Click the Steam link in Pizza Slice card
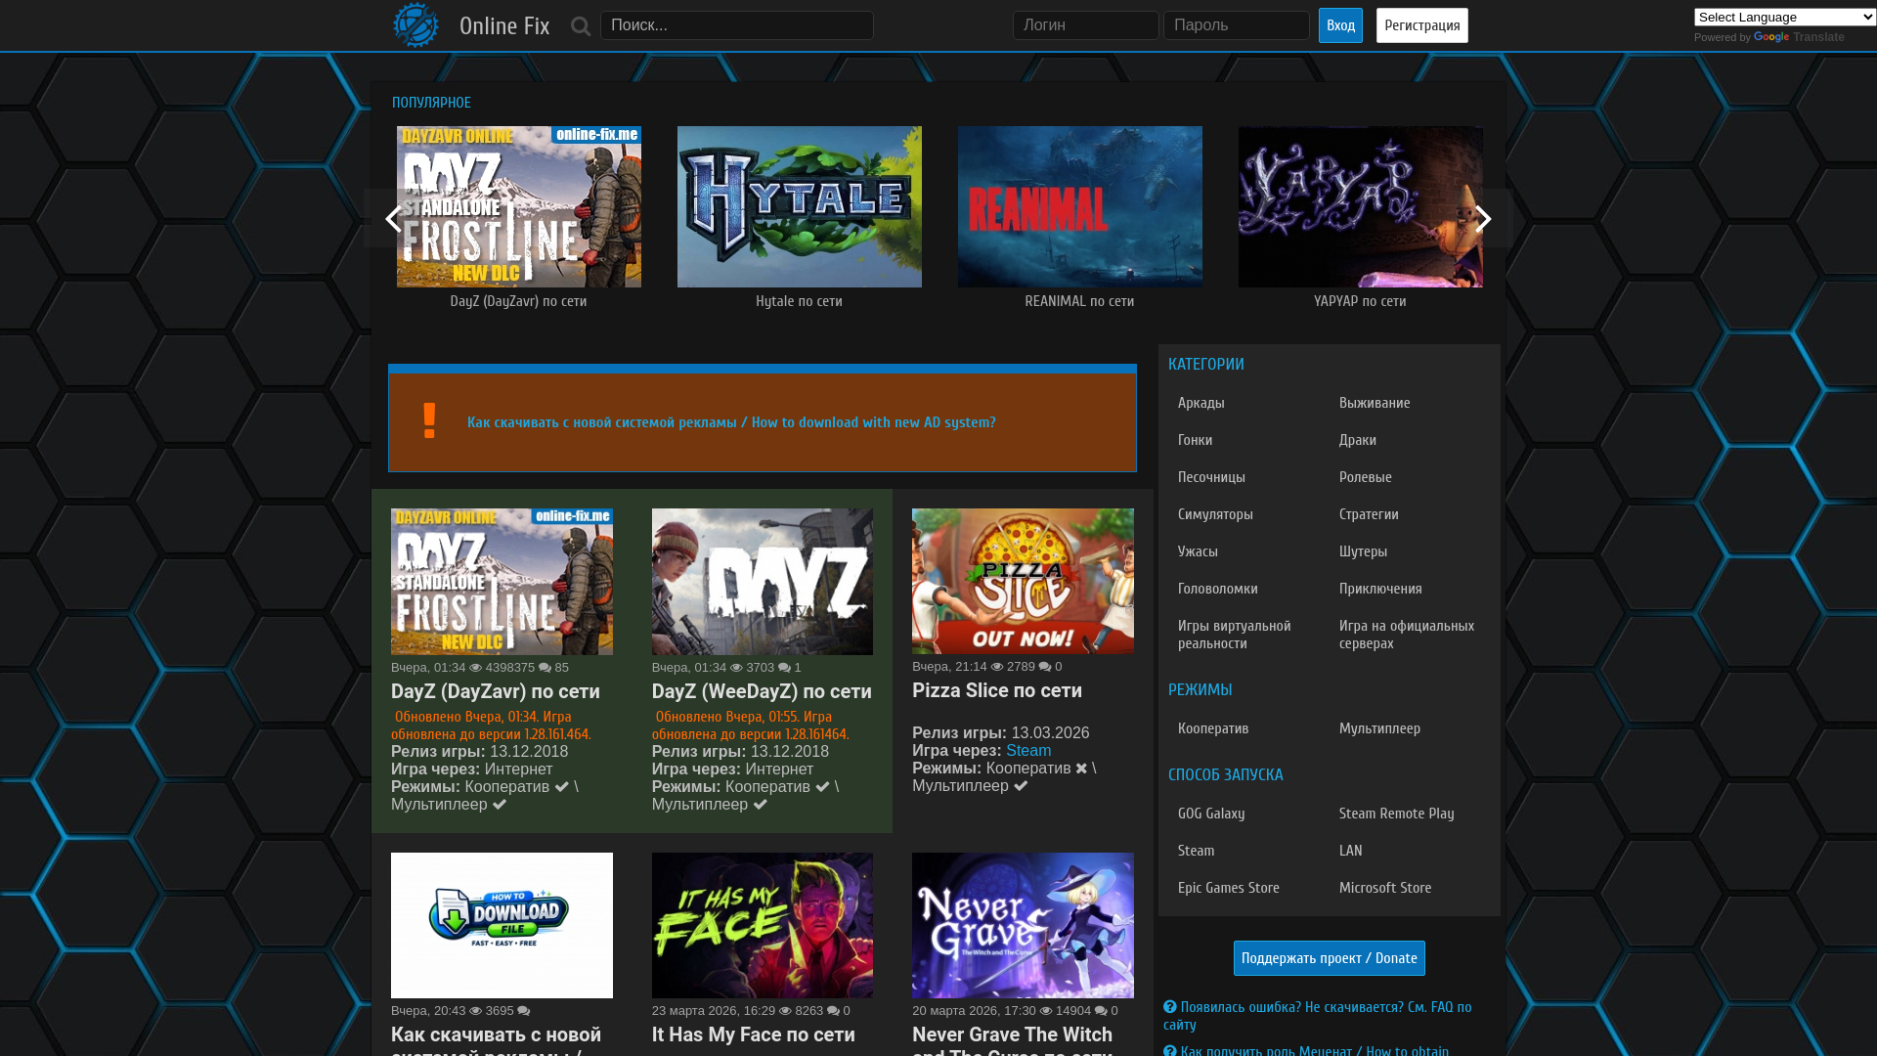The height and width of the screenshot is (1056, 1877). (1028, 750)
